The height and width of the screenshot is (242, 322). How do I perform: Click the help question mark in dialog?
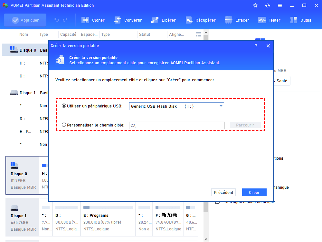[256, 46]
